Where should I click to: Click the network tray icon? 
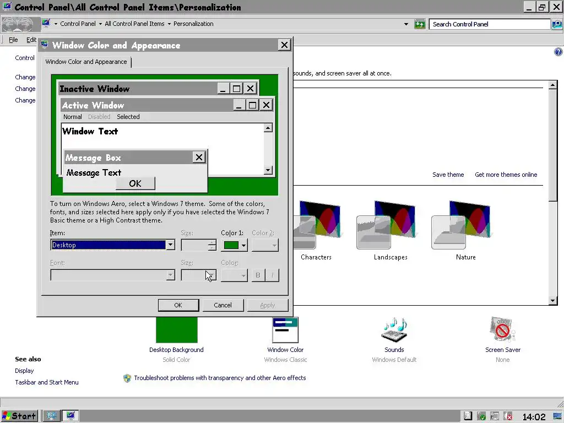[x=494, y=416]
